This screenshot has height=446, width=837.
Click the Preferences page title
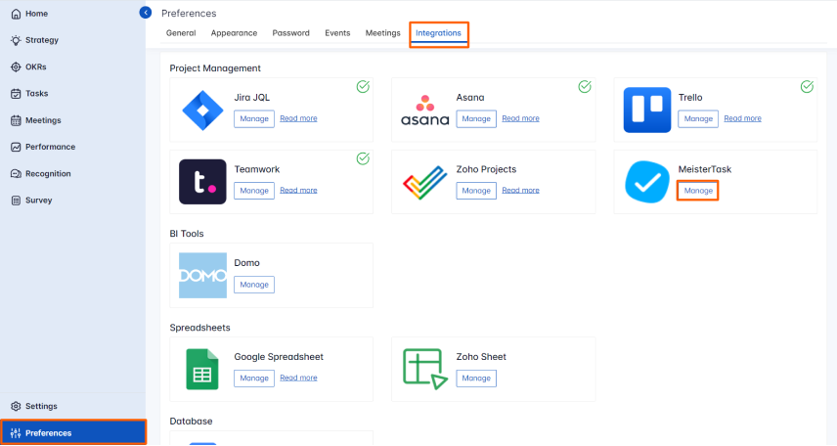[189, 14]
